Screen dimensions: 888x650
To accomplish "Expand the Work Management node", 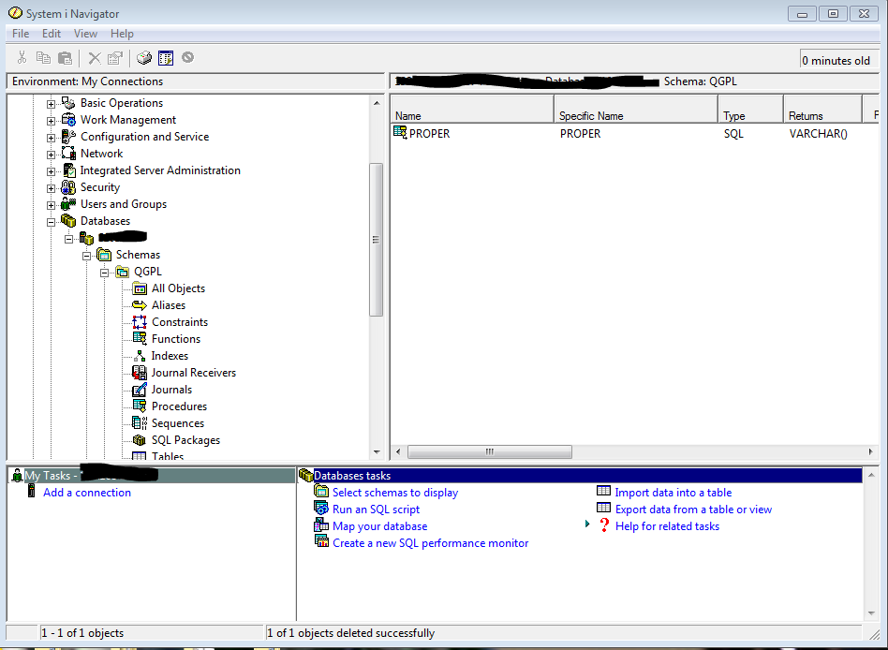I will coord(51,121).
